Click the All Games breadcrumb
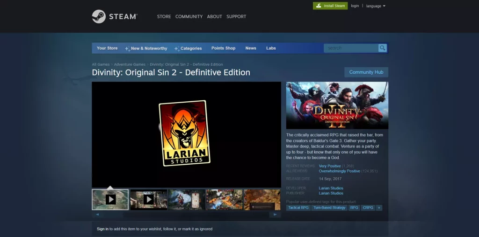This screenshot has width=479, height=237. click(101, 64)
